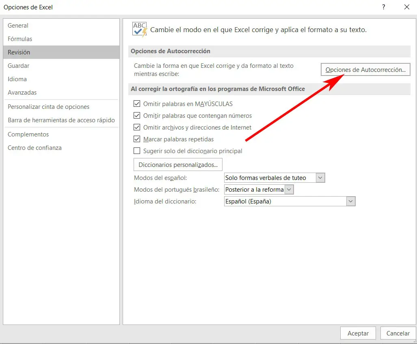Open the General category

point(61,26)
